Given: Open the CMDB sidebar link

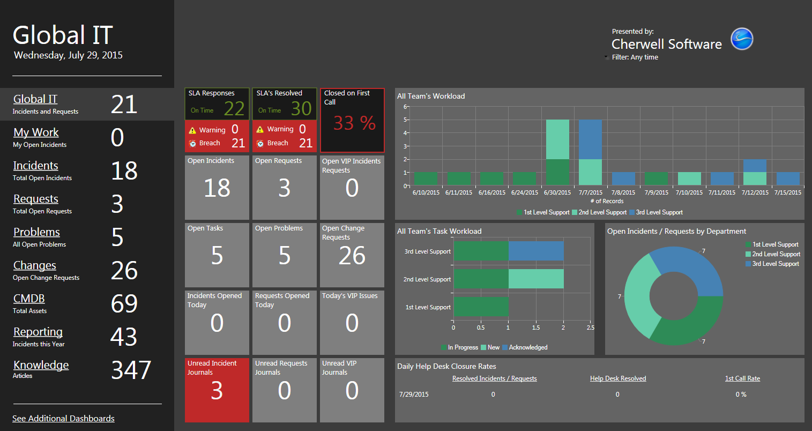Looking at the screenshot, I should click(29, 299).
